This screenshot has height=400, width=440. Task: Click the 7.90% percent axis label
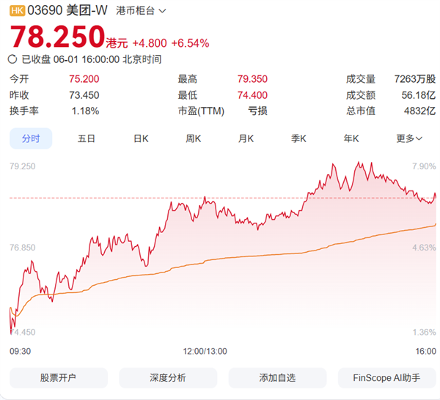424,166
